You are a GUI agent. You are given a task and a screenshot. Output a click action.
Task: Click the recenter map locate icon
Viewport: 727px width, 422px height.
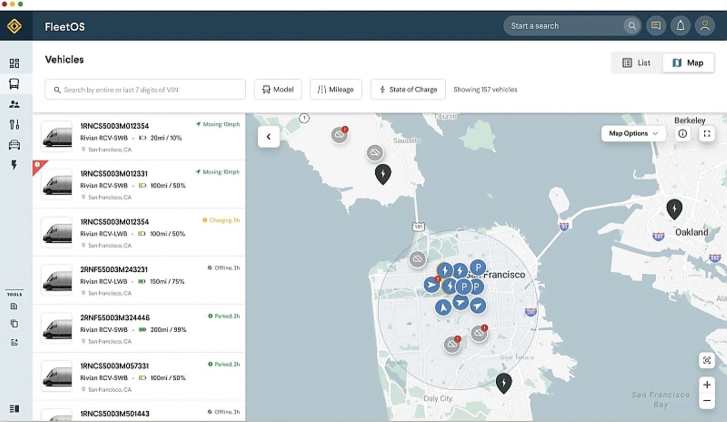pos(707,360)
